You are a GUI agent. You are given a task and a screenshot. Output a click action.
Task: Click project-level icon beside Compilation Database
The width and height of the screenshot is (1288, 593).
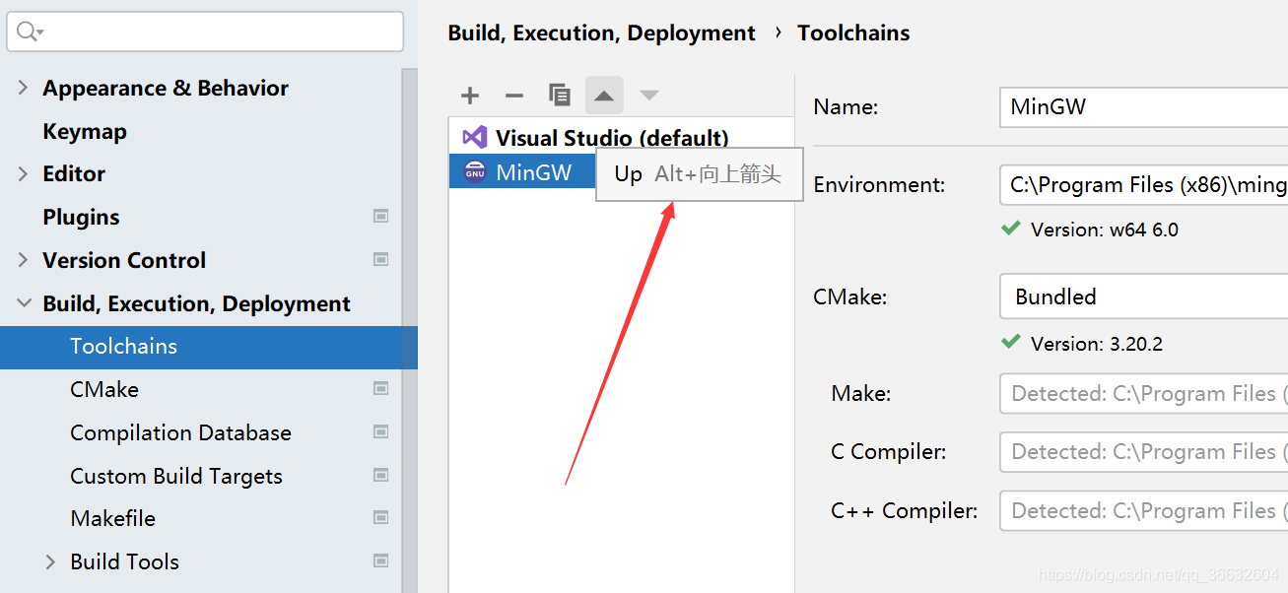click(381, 432)
